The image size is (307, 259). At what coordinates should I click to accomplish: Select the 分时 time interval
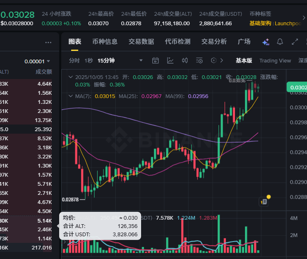(x=74, y=60)
